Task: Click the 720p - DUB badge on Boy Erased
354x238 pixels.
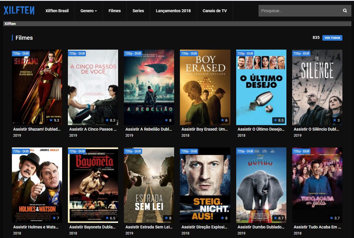Action: point(189,53)
